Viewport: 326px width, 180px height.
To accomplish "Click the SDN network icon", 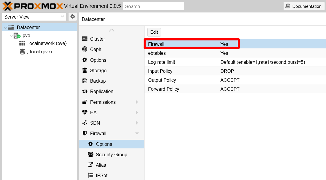I will click(85, 123).
